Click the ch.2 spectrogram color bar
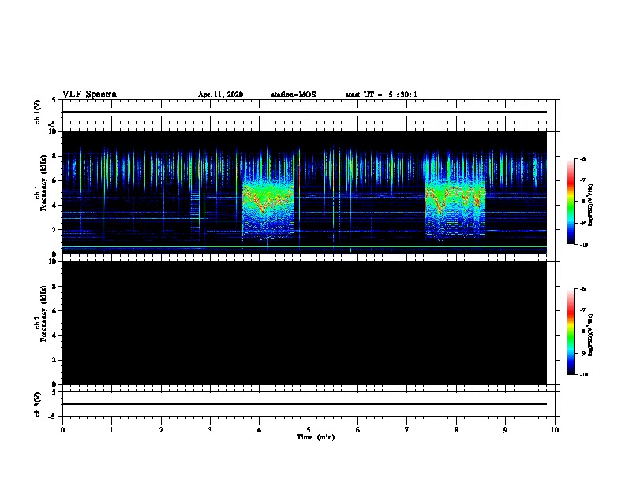Screen dimensions: 625x482 coord(571,332)
